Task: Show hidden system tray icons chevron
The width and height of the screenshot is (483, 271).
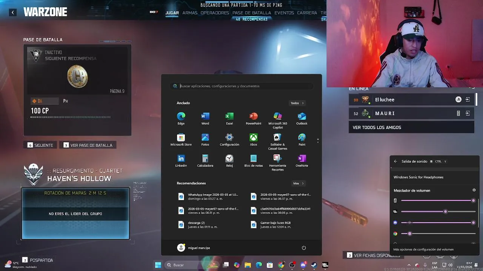Action: point(409,265)
